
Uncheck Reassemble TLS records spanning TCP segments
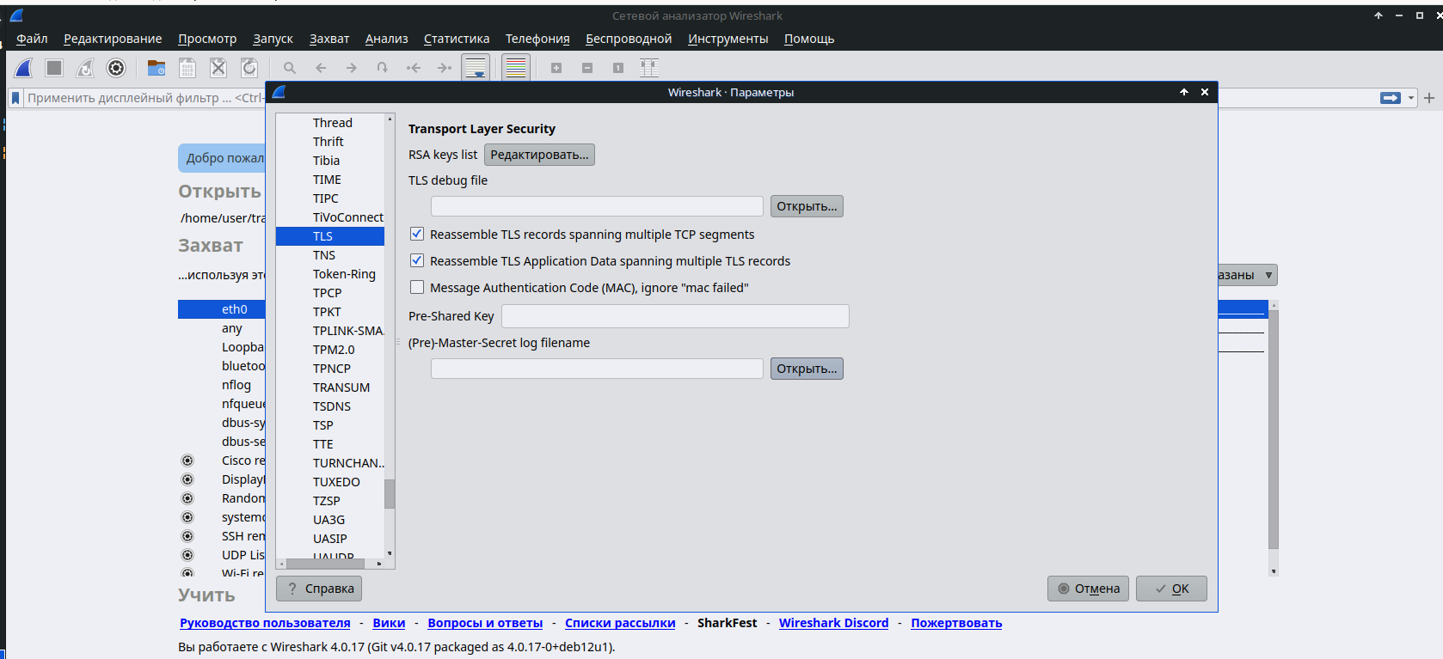click(x=417, y=234)
